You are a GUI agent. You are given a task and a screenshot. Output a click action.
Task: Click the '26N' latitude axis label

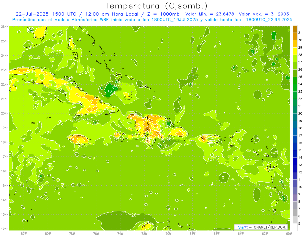4,27
